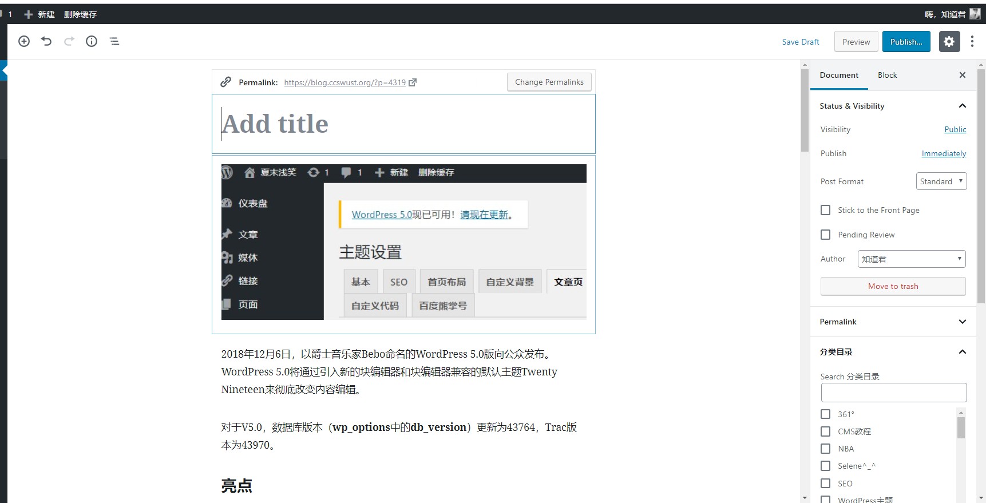
Task: Open the block navigation list icon
Action: tap(114, 41)
